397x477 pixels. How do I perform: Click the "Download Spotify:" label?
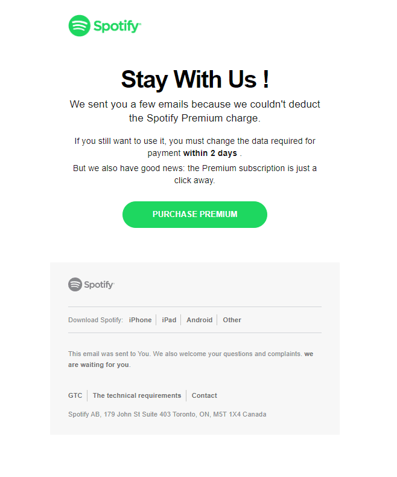[x=95, y=320]
